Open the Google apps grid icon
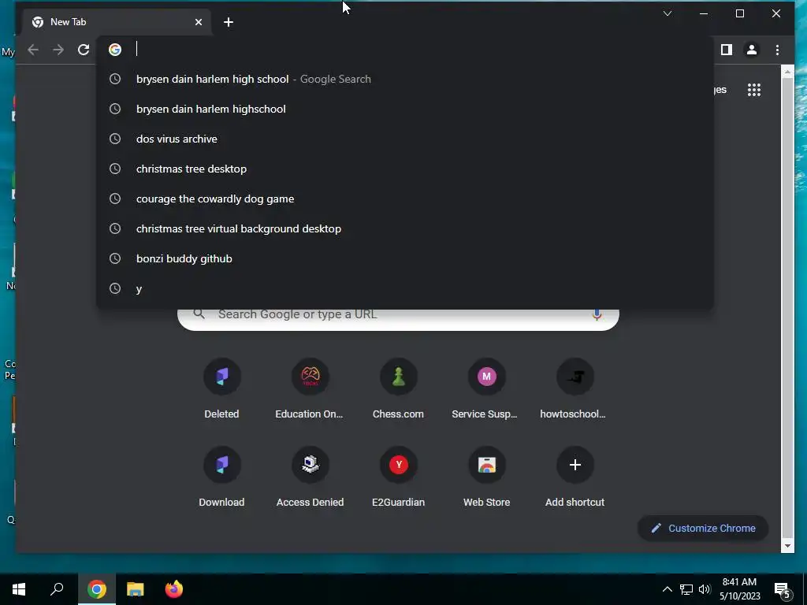Viewport: 807px width, 605px height. (754, 90)
